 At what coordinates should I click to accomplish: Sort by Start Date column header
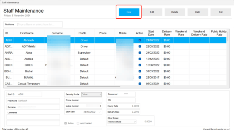tap(153, 33)
